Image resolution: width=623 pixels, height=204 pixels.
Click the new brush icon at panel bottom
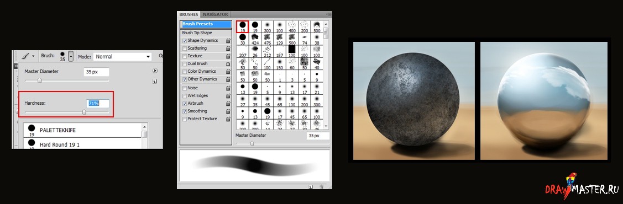coord(311,186)
